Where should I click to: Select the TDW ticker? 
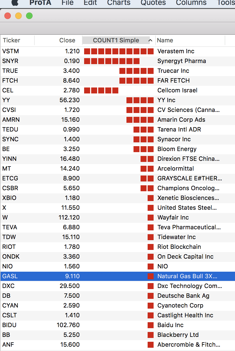pyautogui.click(x=9, y=237)
